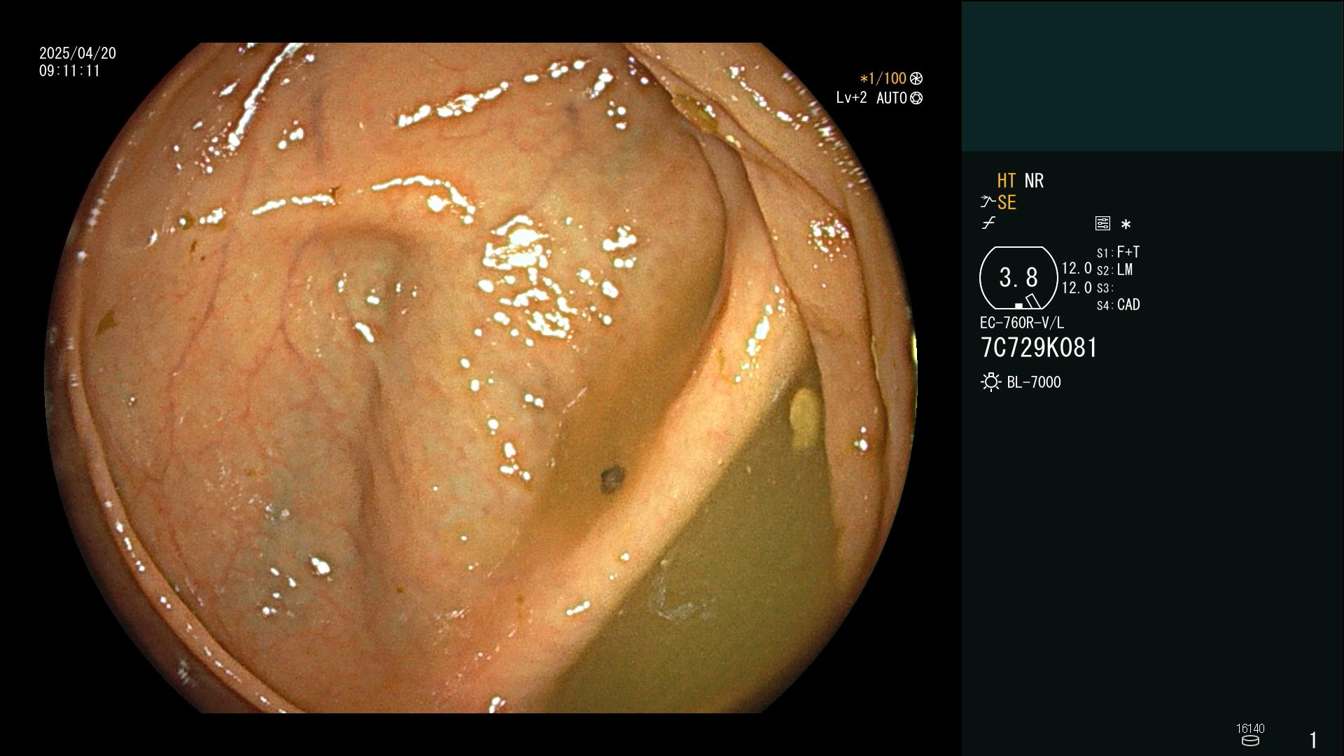Click the orange HT indicator

click(1007, 181)
